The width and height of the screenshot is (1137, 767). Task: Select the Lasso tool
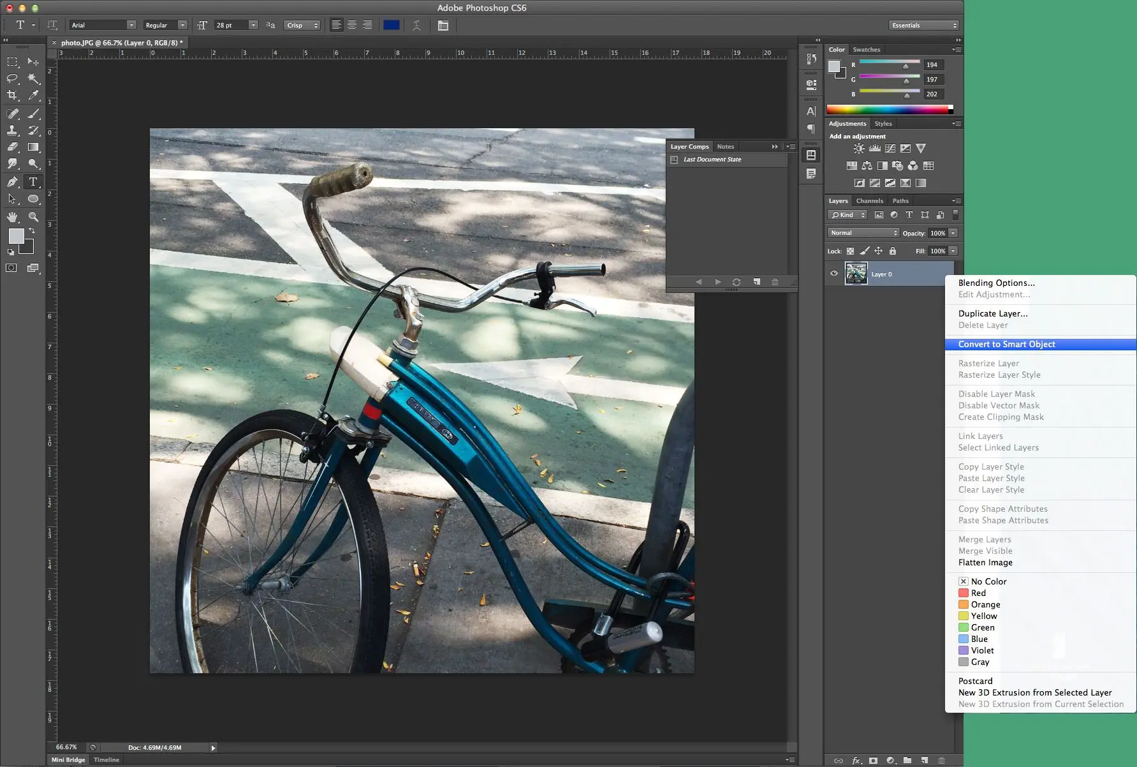(x=12, y=78)
